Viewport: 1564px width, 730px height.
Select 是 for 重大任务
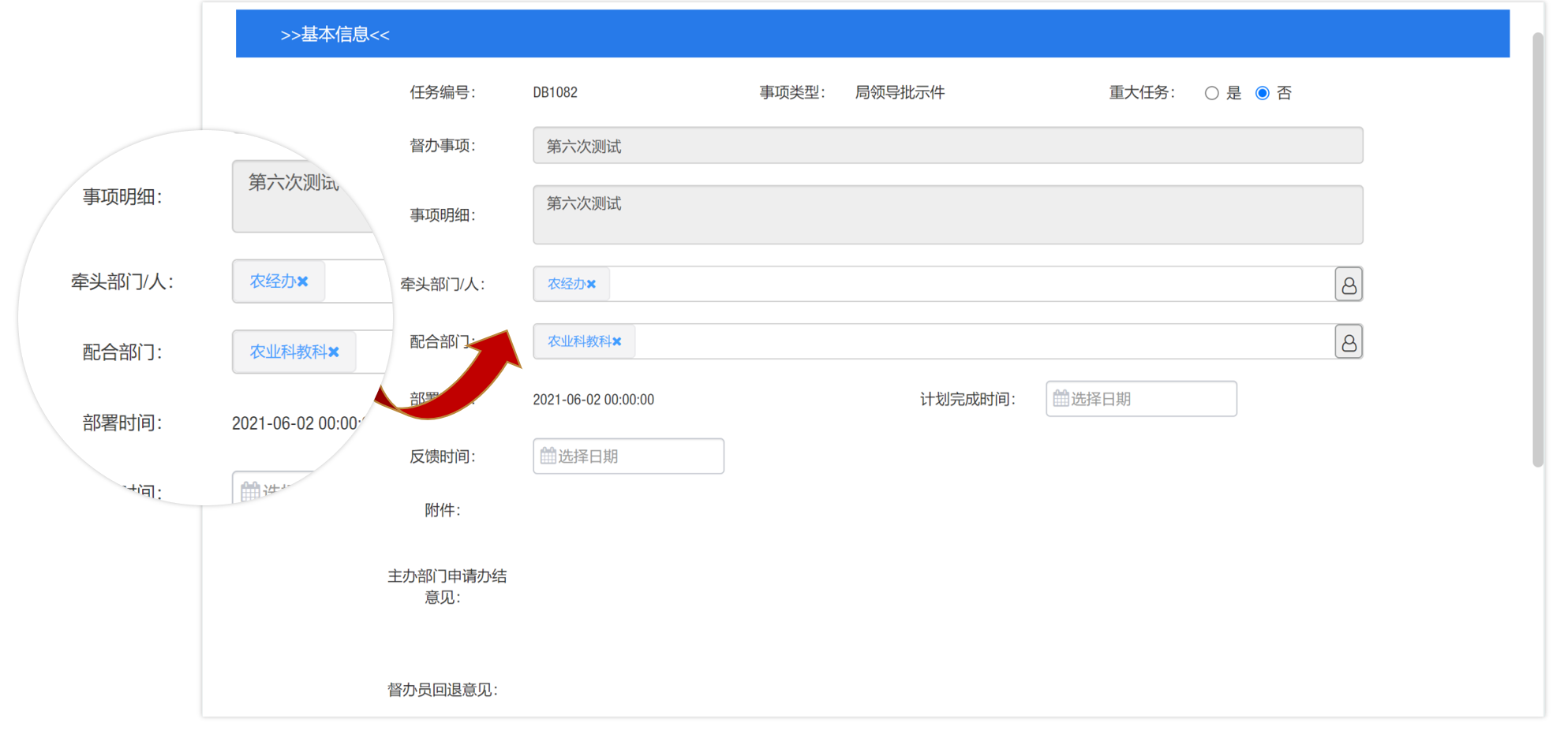tap(1213, 92)
